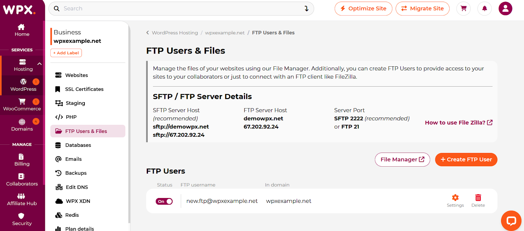Open live chat bubble

[511, 221]
